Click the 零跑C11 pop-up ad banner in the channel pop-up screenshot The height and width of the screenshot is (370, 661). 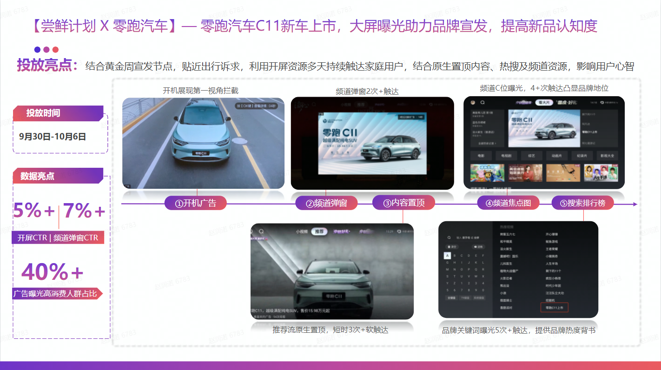pyautogui.click(x=372, y=143)
